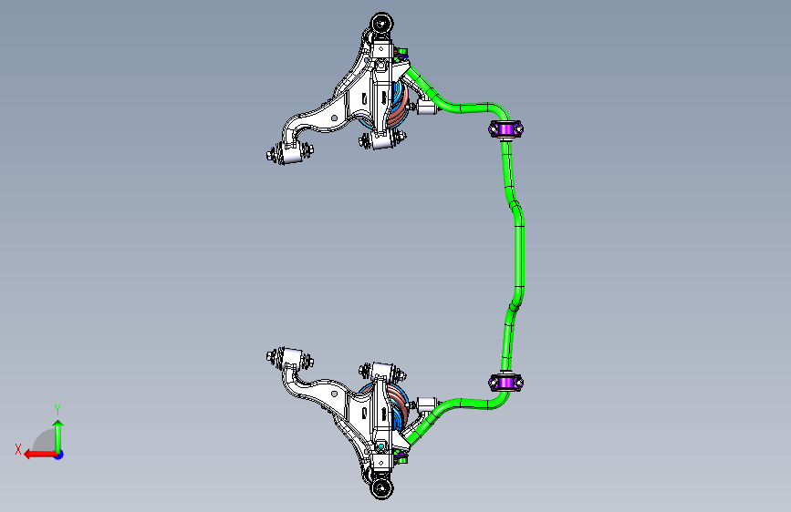Click the Y label on the coordinate triad
Viewport: 791px width, 512px height.
click(x=57, y=410)
